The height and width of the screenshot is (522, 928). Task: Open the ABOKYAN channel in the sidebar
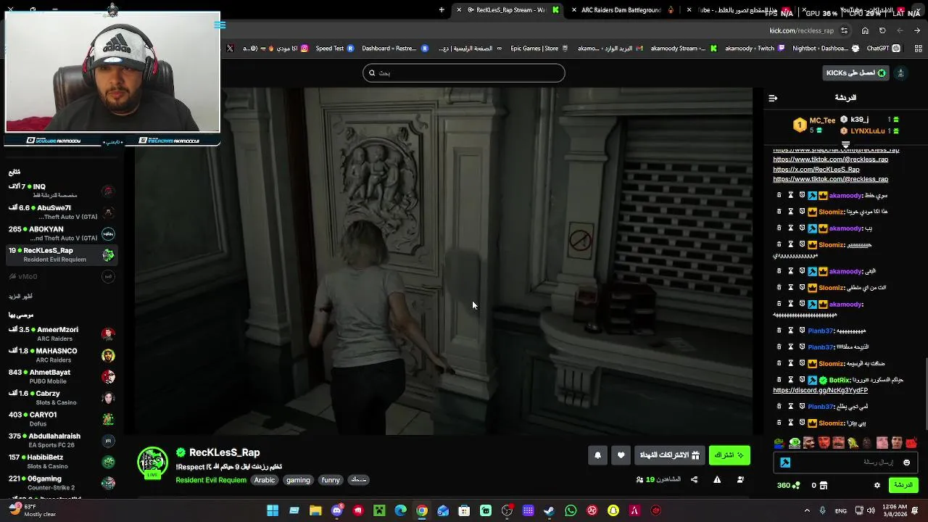pyautogui.click(x=62, y=233)
